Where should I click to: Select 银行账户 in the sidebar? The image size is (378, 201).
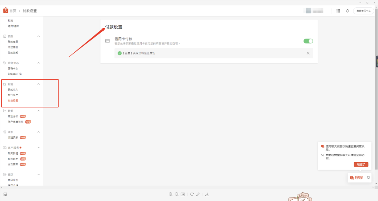coord(13,95)
